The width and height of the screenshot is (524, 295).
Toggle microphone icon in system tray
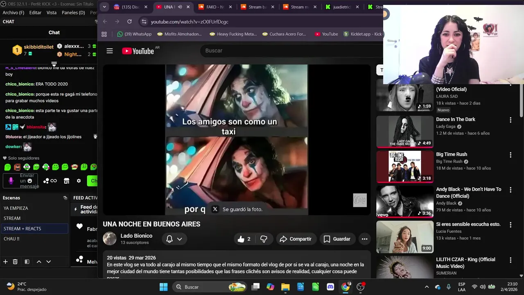point(449,287)
